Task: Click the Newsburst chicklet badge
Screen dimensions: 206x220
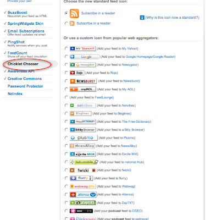Action: pos(83,81)
